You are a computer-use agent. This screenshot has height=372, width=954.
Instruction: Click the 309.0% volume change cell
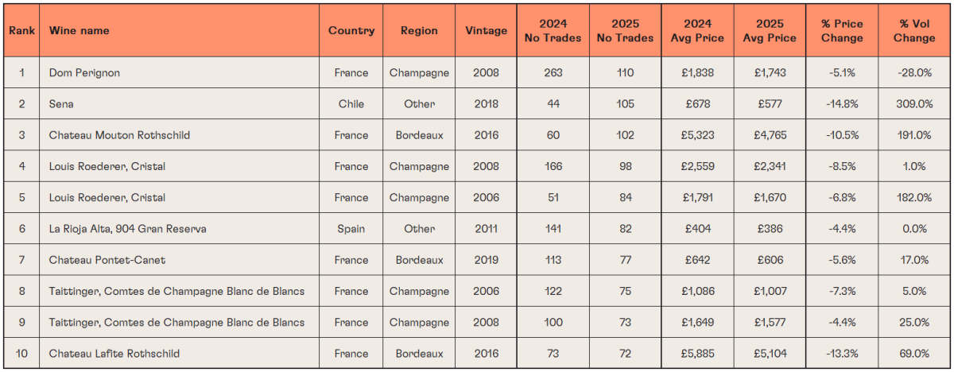tap(914, 103)
